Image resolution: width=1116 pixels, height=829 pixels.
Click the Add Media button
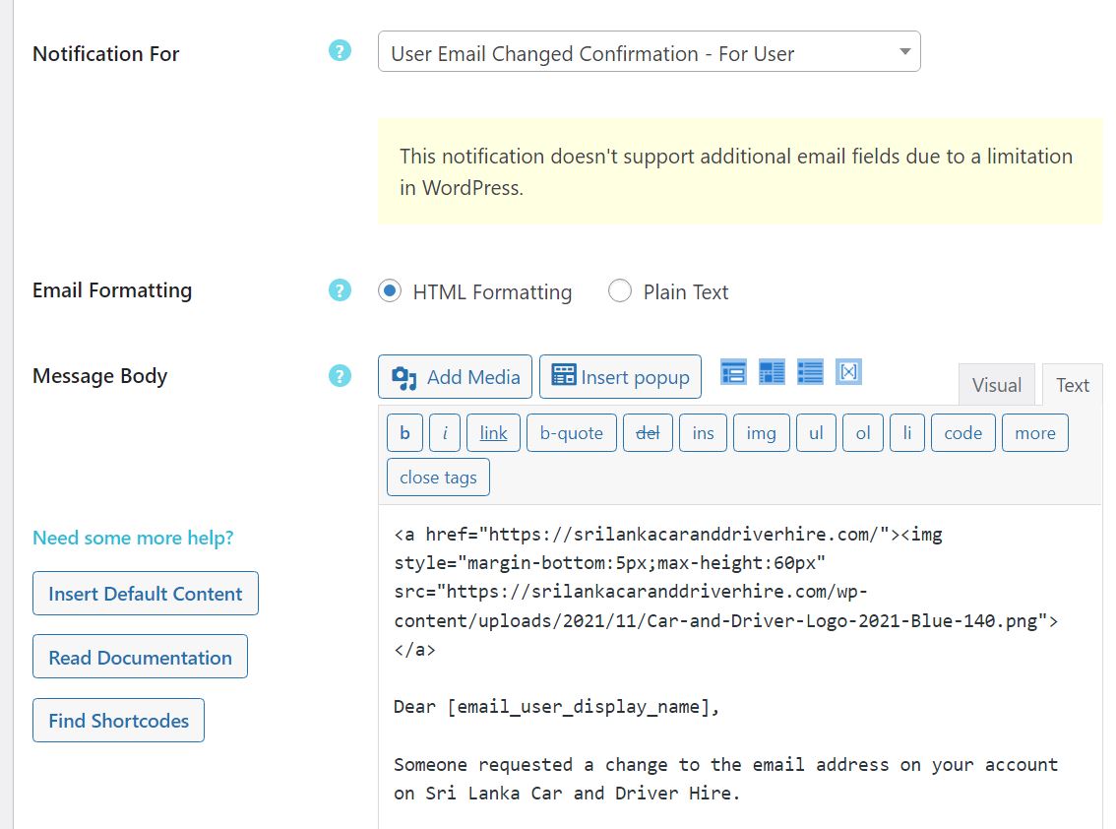pyautogui.click(x=455, y=377)
